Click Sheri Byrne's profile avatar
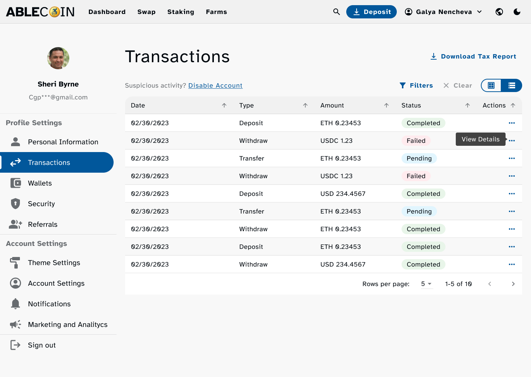531x377 pixels. (58, 58)
